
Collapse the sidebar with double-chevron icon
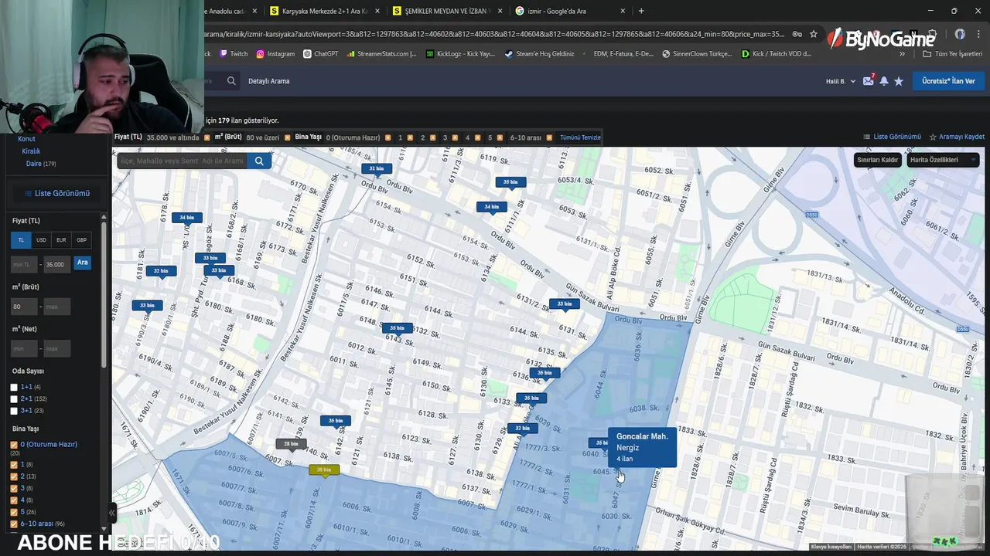pos(111,512)
